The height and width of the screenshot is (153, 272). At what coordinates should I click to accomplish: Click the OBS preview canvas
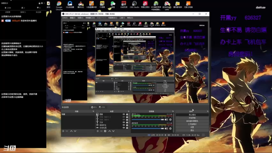pos(135,62)
